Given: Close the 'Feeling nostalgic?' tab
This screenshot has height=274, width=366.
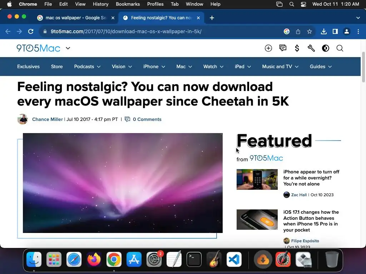Looking at the screenshot, I should click(x=198, y=18).
